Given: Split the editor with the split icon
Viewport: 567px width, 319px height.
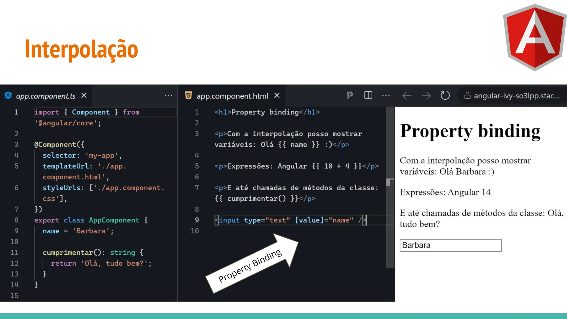Looking at the screenshot, I should pyautogui.click(x=368, y=96).
